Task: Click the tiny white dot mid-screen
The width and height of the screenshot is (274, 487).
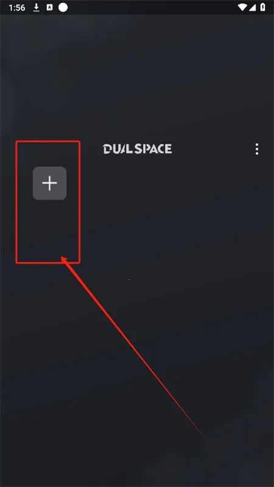Action: pyautogui.click(x=129, y=280)
